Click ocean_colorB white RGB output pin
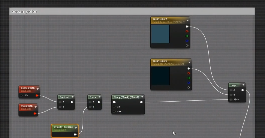 pos(189,68)
